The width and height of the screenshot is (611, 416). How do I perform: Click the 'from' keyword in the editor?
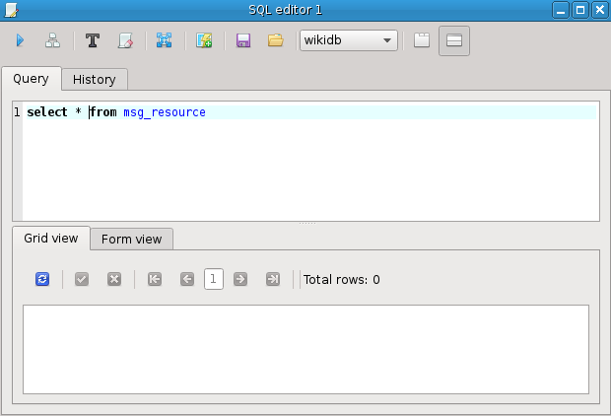[x=103, y=112]
